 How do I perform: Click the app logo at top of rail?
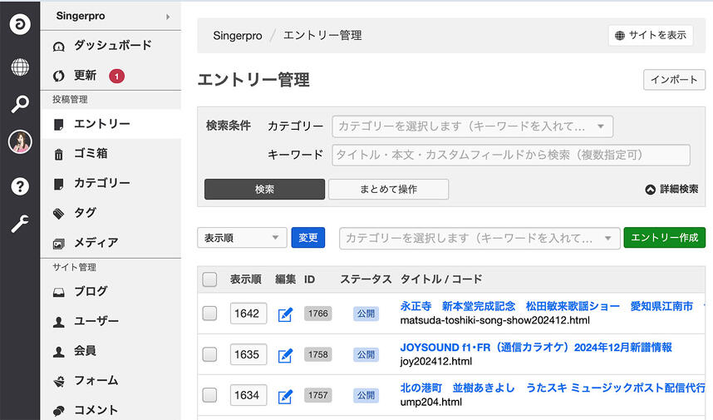pyautogui.click(x=20, y=24)
